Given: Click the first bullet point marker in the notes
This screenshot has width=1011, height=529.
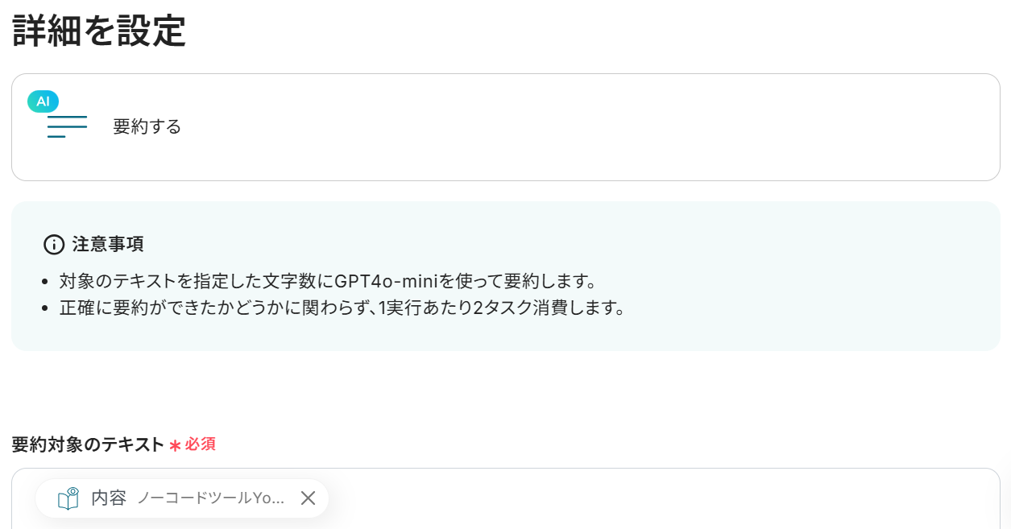Looking at the screenshot, I should 45,283.
